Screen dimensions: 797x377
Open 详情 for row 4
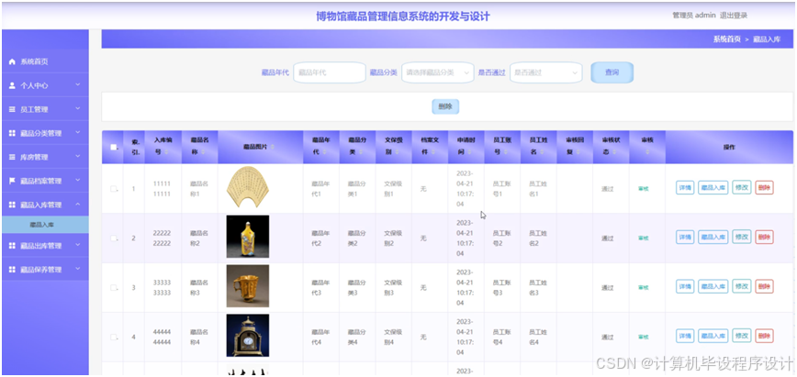click(685, 336)
